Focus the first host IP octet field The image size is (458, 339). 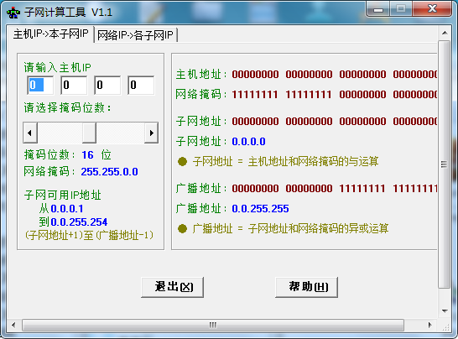[40, 85]
